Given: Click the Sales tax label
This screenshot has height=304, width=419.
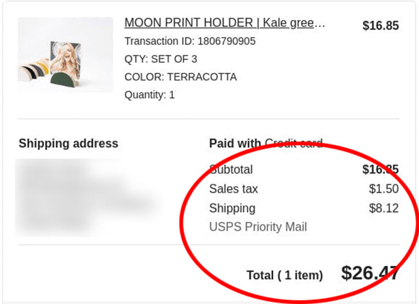Looking at the screenshot, I should point(234,189).
